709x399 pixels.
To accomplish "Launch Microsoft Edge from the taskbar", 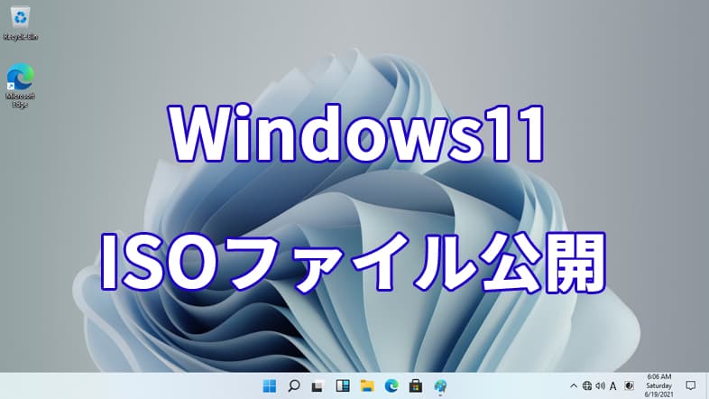I will 391,385.
